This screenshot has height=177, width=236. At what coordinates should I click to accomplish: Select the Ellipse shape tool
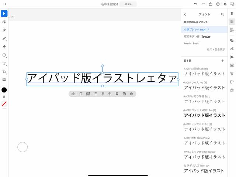pos(4,55)
